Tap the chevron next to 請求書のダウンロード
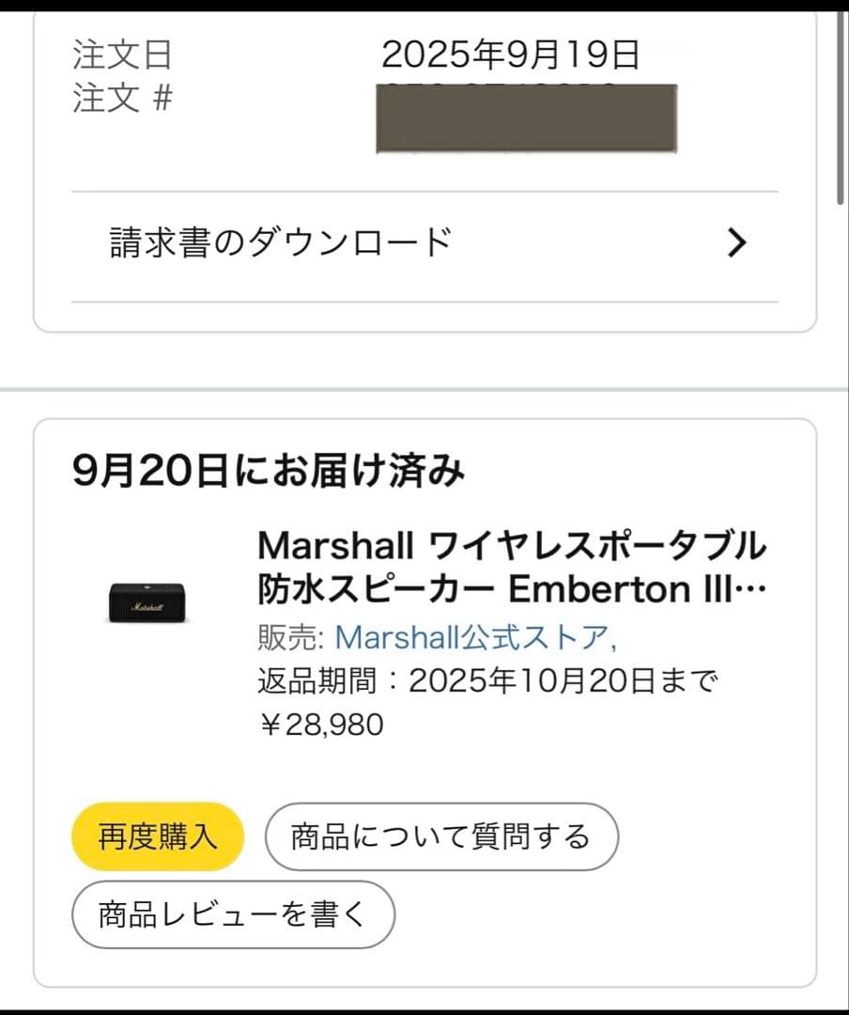Viewport: 849px width, 1015px height. coord(738,242)
